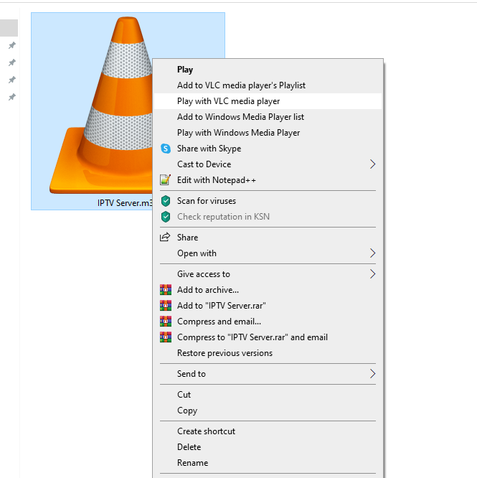This screenshot has width=477, height=478.
Task: Expand the Send to submenu arrow
Action: coord(372,374)
